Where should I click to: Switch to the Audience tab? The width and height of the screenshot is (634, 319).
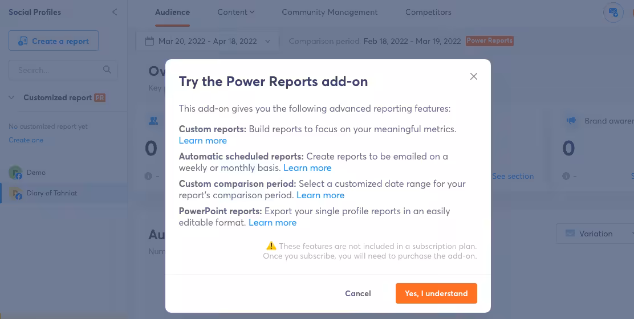[x=172, y=12]
